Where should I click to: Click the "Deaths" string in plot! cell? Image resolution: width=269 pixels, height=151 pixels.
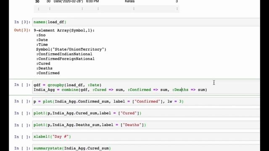[132, 125]
